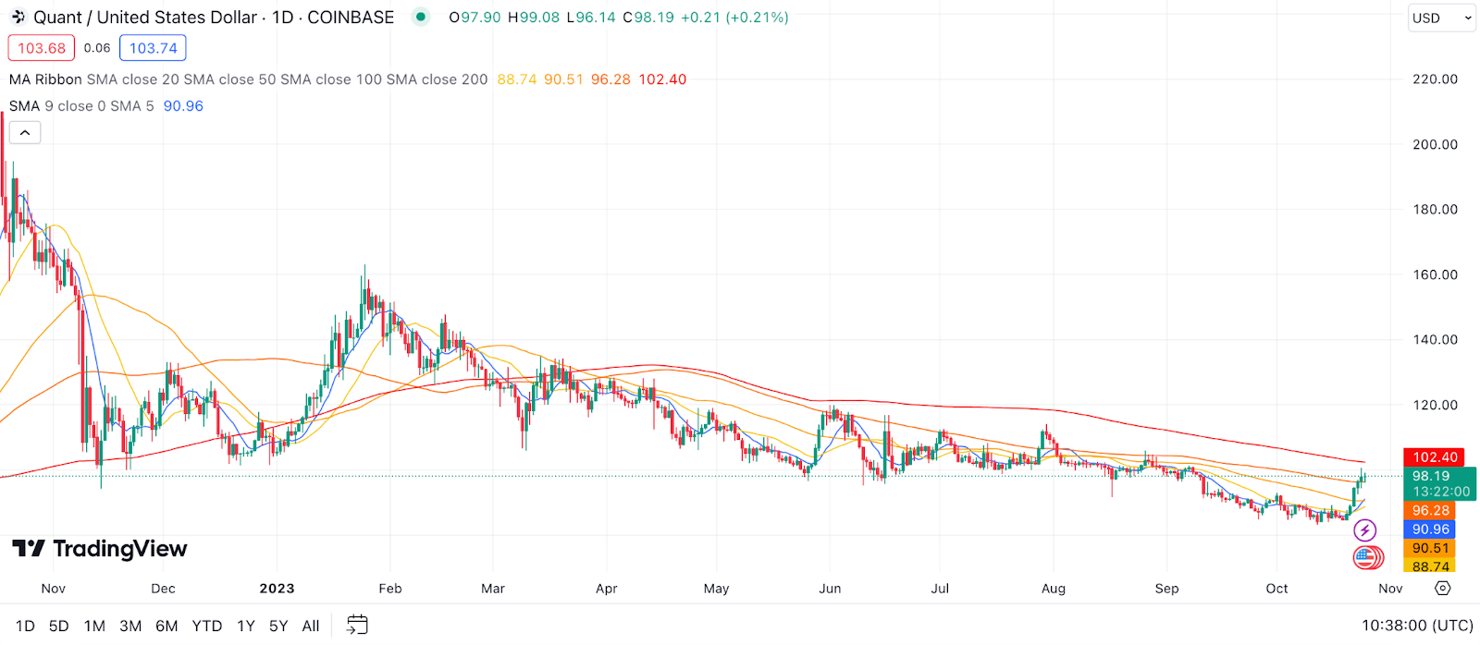This screenshot has height=645, width=1480.
Task: Click the green 98.19 current price label
Action: [x=1440, y=483]
